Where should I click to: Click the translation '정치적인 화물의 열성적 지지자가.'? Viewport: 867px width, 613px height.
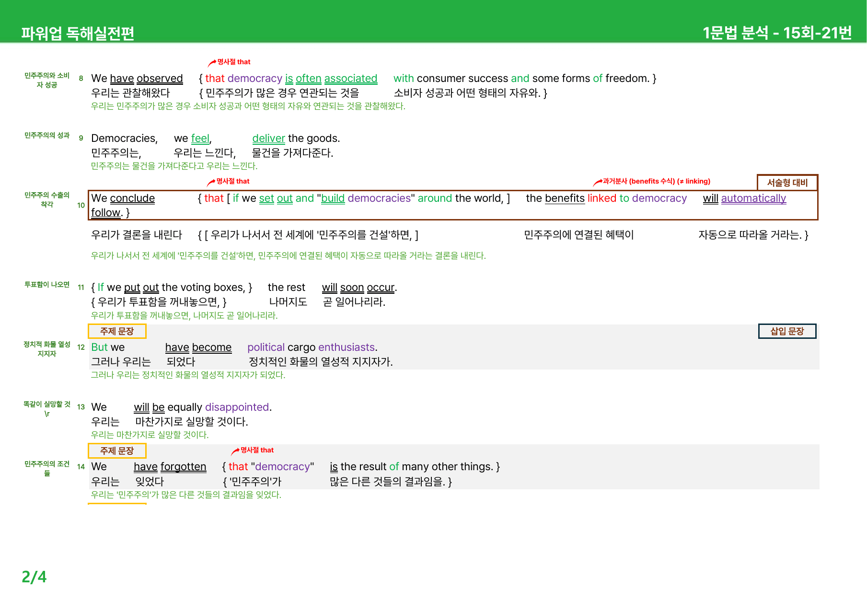point(321,362)
